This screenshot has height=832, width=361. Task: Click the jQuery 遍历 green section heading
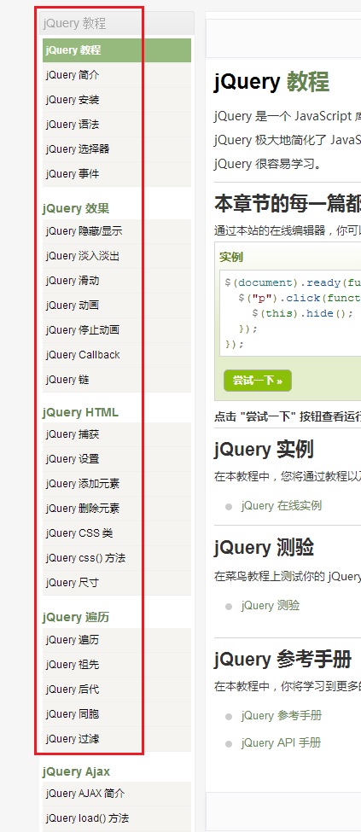pyautogui.click(x=76, y=617)
